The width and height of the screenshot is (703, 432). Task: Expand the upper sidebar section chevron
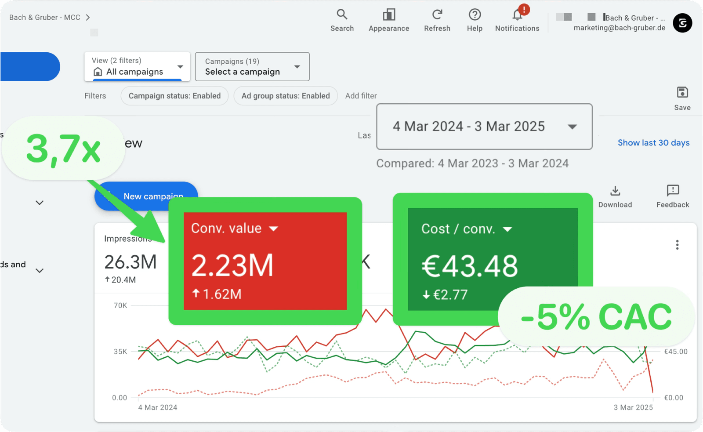click(x=40, y=203)
